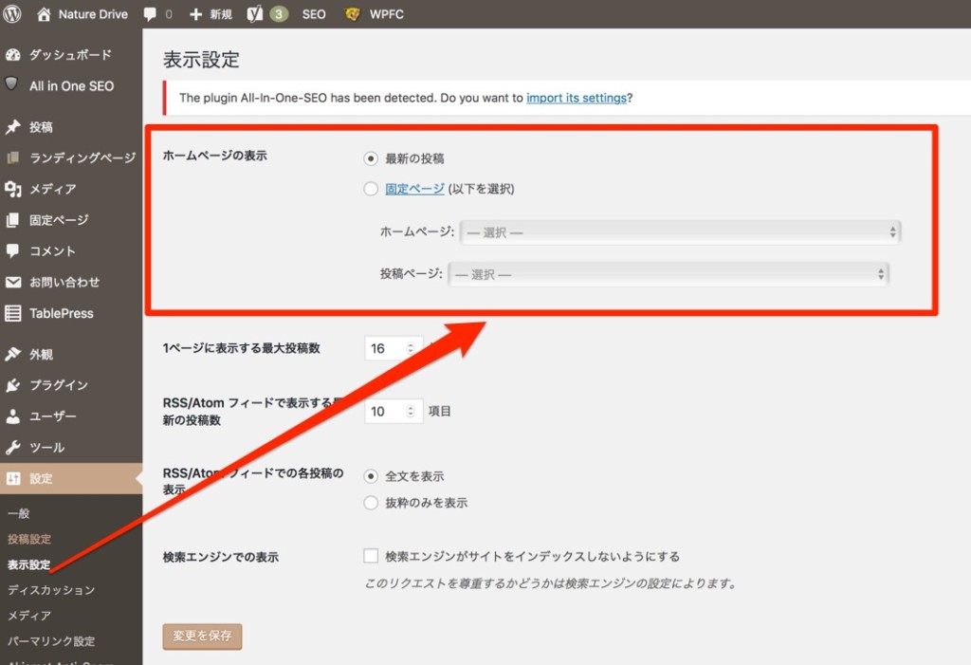Click the メディア sidebar icon

click(x=13, y=189)
